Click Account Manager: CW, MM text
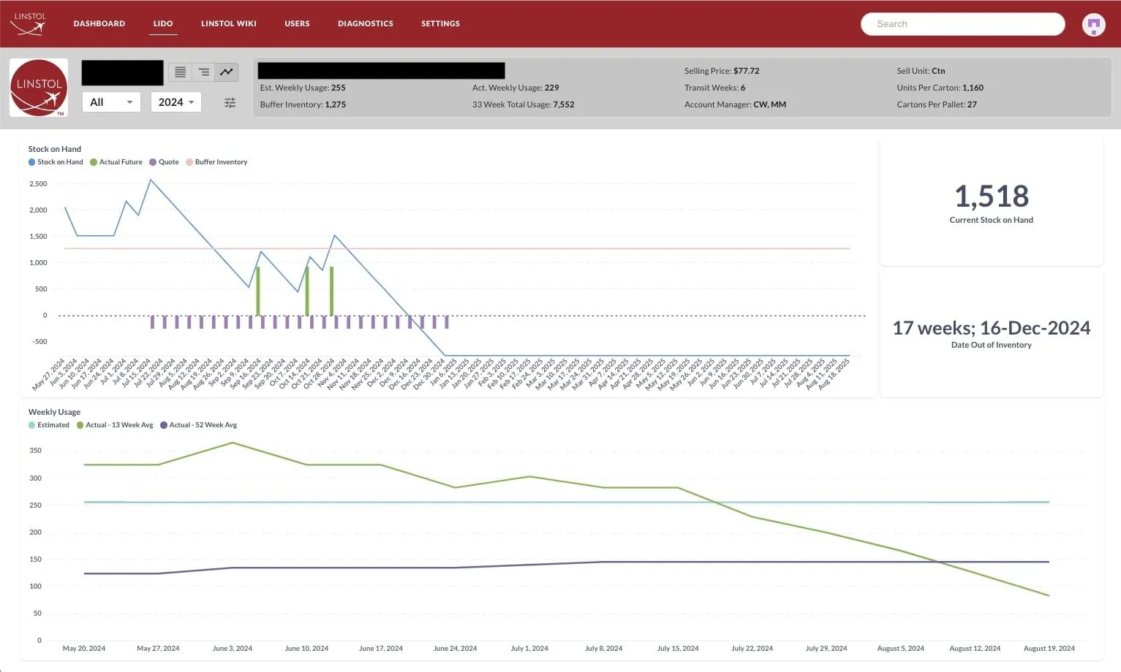The width and height of the screenshot is (1121, 672). (x=735, y=104)
